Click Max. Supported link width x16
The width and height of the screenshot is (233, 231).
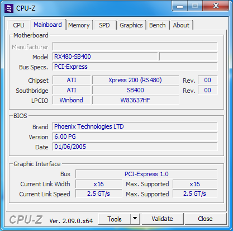(x=195, y=184)
